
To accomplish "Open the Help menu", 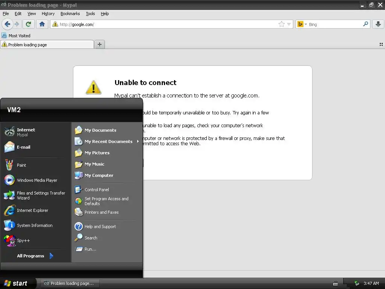I will pyautogui.click(x=105, y=14).
